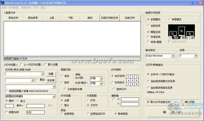Open the 注册 menu
This screenshot has width=204, height=121.
tap(4, 8)
